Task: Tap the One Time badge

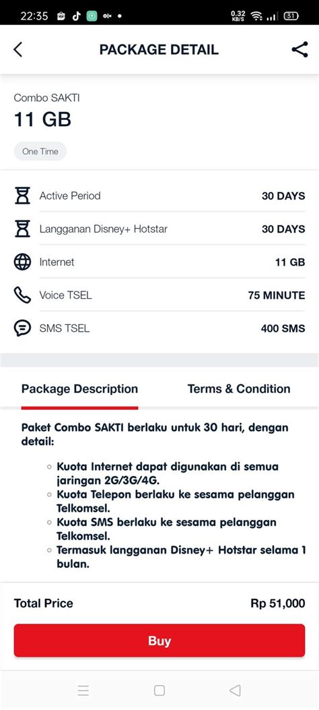Action: coord(40,151)
